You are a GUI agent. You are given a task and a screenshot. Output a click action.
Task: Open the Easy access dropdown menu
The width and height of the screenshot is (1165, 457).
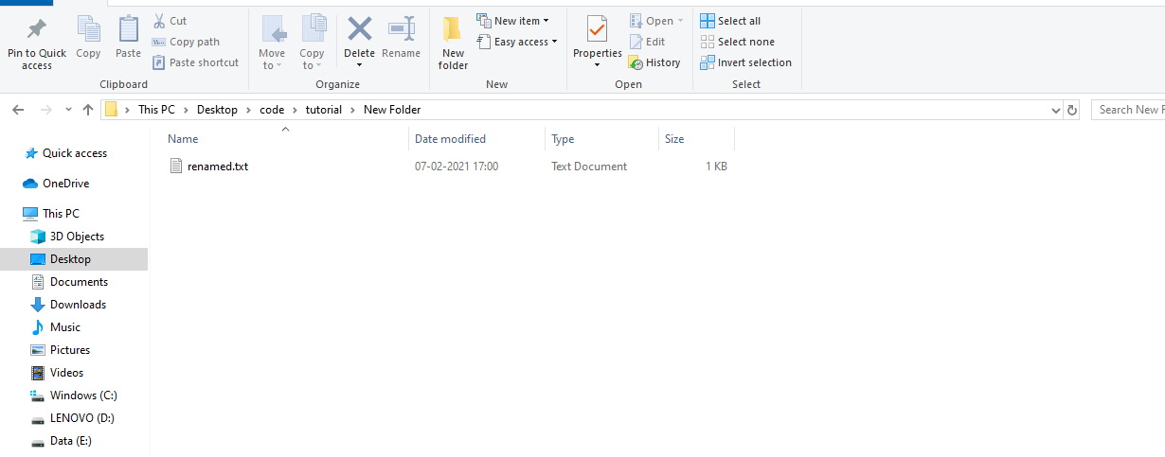517,42
